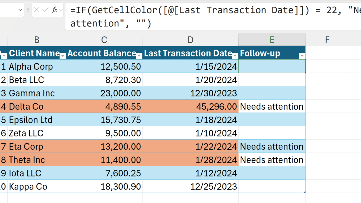This screenshot has height=203, width=361.
Task: Select column F header
Action: point(327,40)
